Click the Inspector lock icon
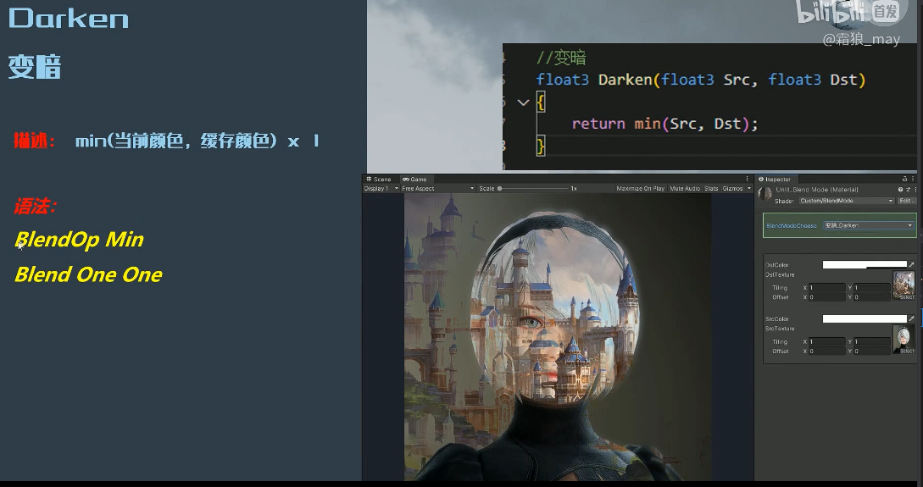923x487 pixels. tap(904, 179)
